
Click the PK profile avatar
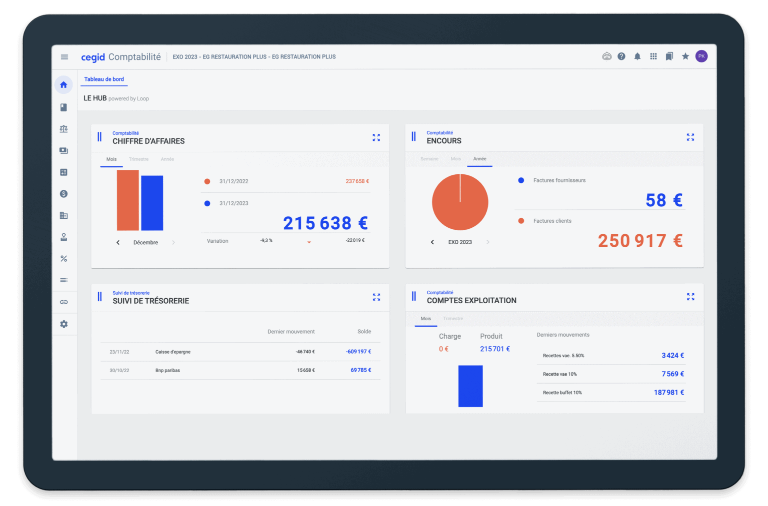[x=701, y=56]
